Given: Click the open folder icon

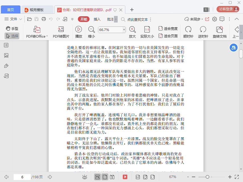Looking at the screenshot, I should [30, 19].
